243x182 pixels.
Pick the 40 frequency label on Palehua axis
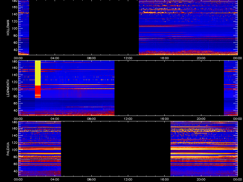click(16, 171)
